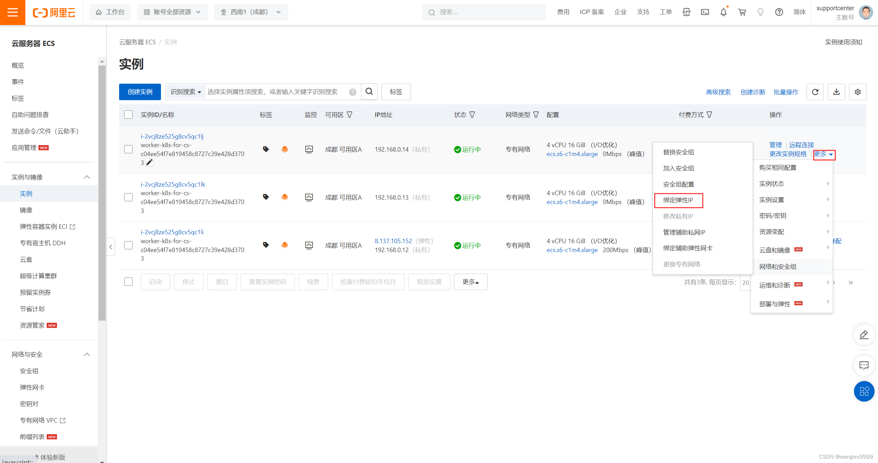Click the 创建实例 button
This screenshot has height=463, width=878.
pyautogui.click(x=140, y=92)
